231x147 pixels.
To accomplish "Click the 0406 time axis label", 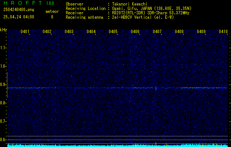I will pos(135,32).
